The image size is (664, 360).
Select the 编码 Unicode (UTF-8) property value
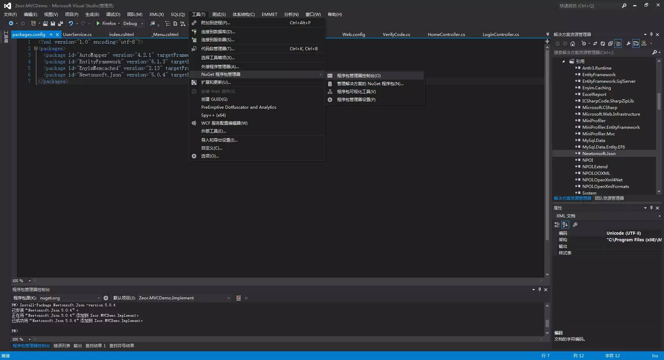(634, 233)
